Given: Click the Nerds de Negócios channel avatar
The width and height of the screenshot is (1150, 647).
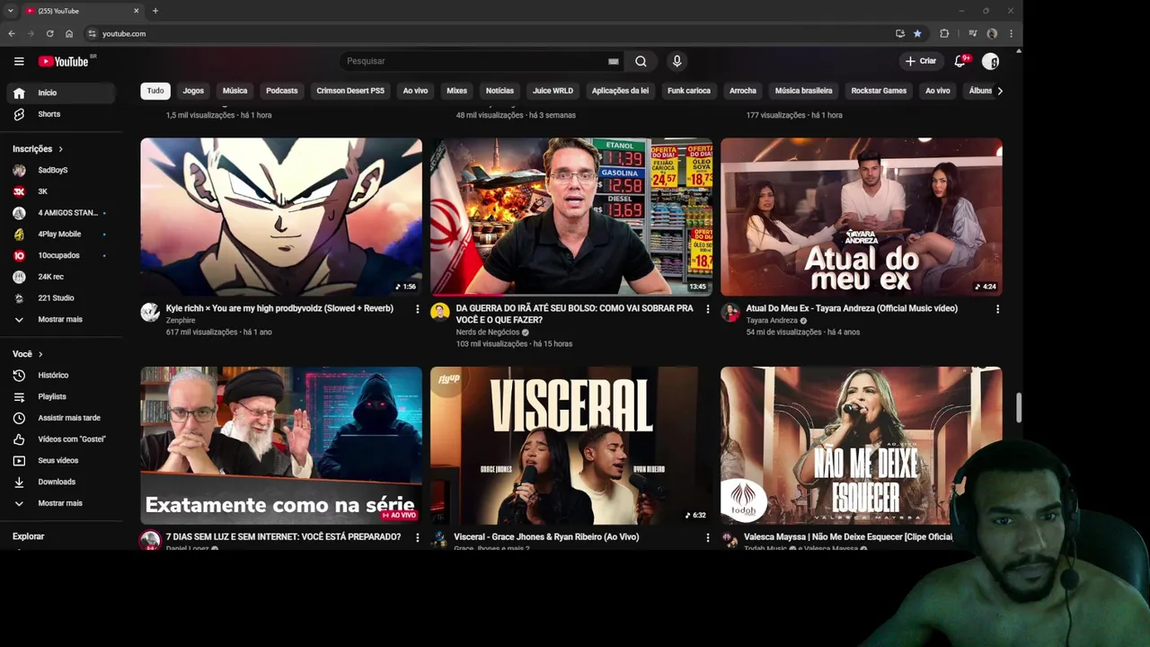Looking at the screenshot, I should 440,312.
